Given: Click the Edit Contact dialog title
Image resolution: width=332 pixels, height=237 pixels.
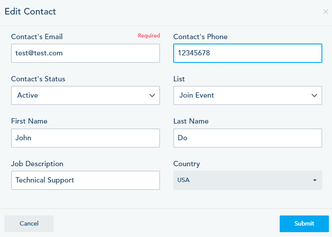Looking at the screenshot, I should [30, 11].
